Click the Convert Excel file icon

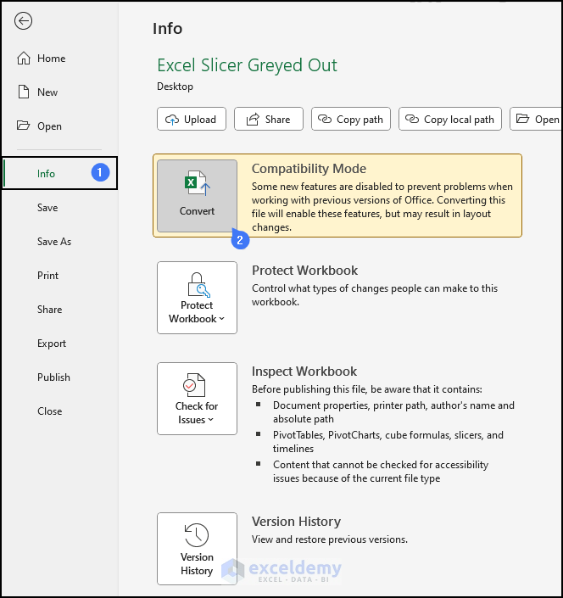tap(197, 184)
